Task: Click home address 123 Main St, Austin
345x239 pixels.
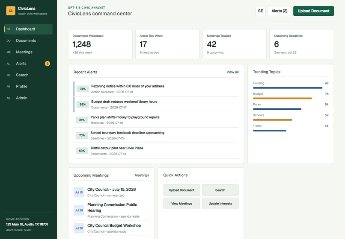Action: 27,224
